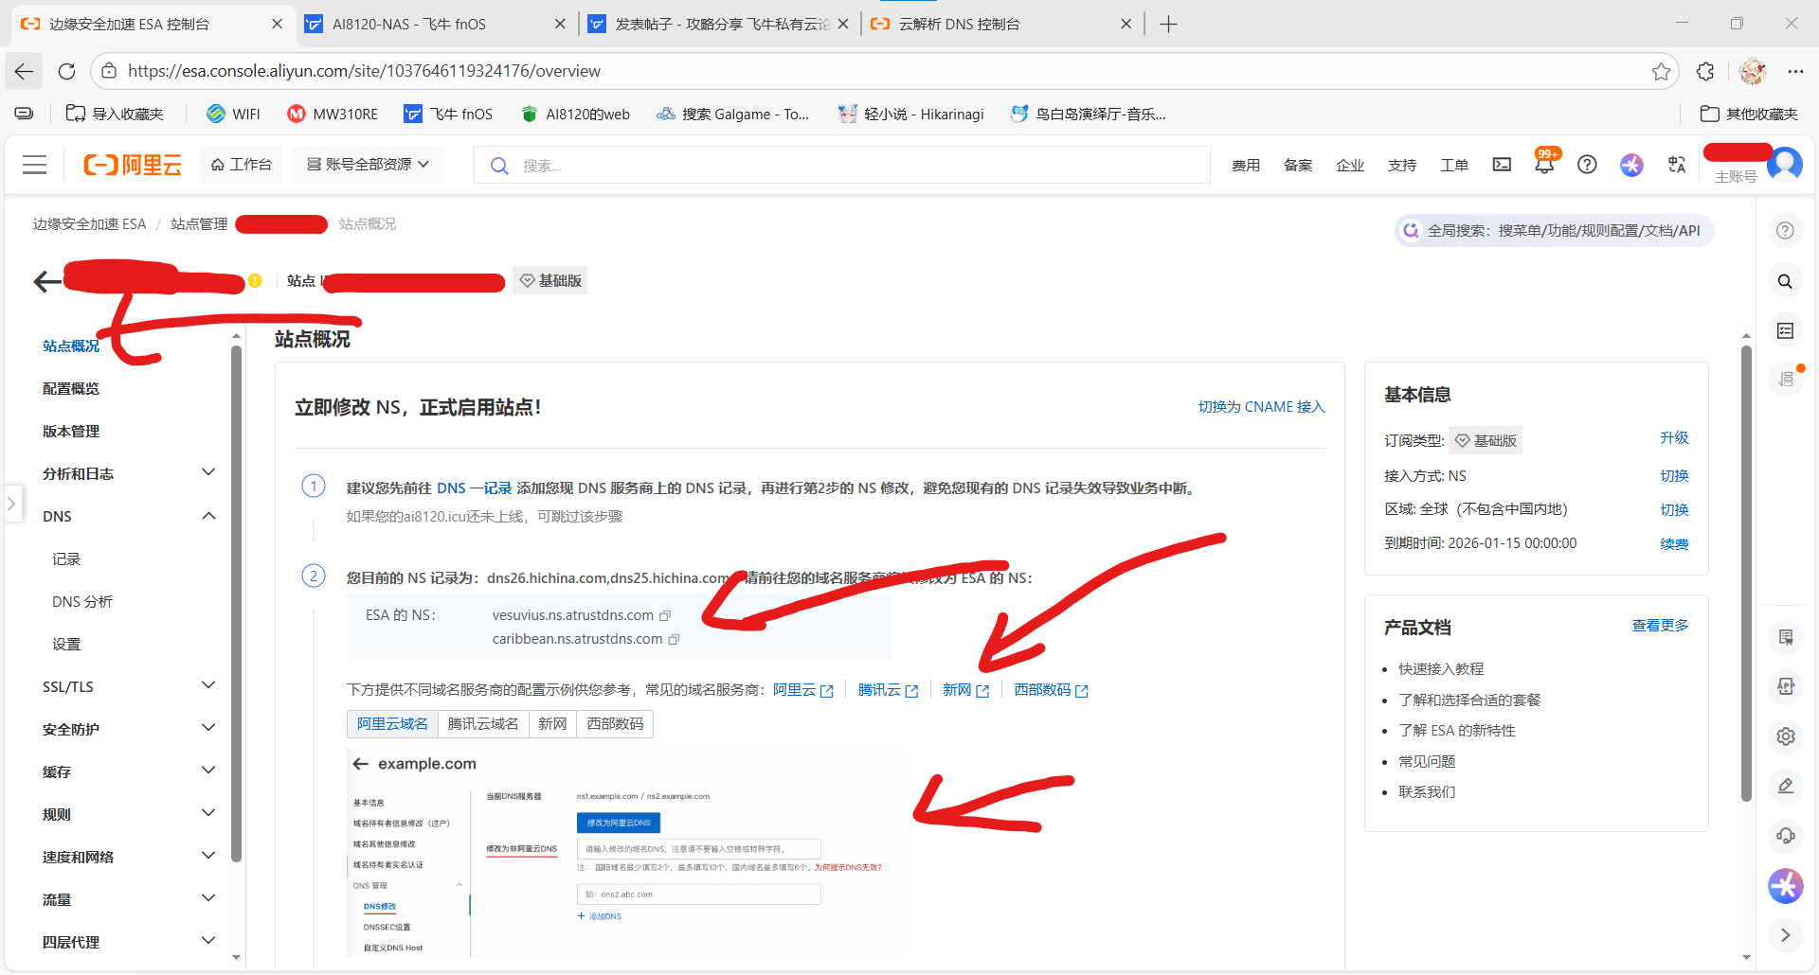This screenshot has width=1819, height=975.
Task: Open a new browser tab
Action: [x=1168, y=24]
